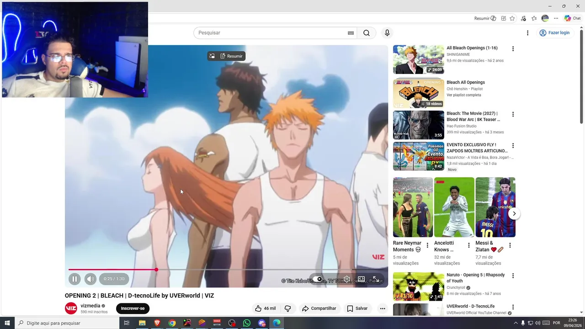Open the Naruto - Opening 5 thumbnail
Image resolution: width=585 pixels, height=329 pixels.
pos(418,287)
